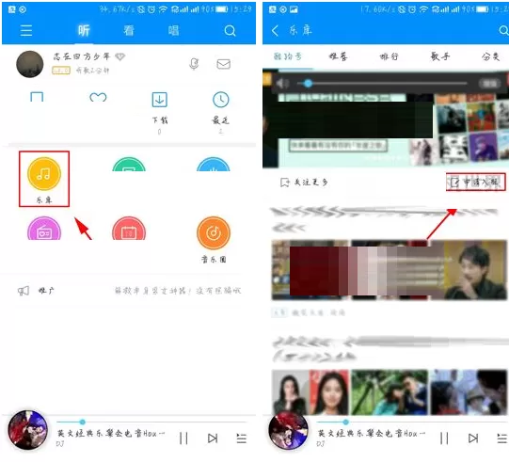This screenshot has height=462, width=509.
Task: Tap album art in left screen player
Action: (28, 430)
